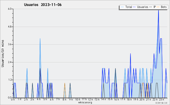Click the '11 h' x-axis label
The height and width of the screenshot is (105, 170).
[x=84, y=99]
